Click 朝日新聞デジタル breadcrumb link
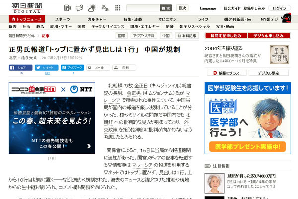Image resolution: width=298 pixels, height=199 pixels. 22,36
